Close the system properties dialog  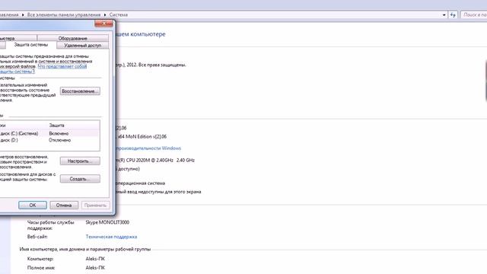103,24
